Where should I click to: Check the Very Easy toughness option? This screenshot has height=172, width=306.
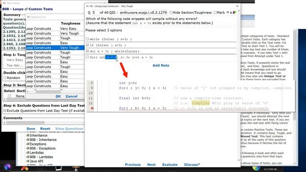coord(5,60)
